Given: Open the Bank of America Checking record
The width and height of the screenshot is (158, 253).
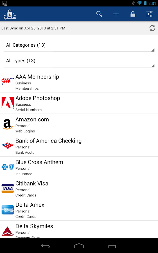Looking at the screenshot, I should point(79,146).
